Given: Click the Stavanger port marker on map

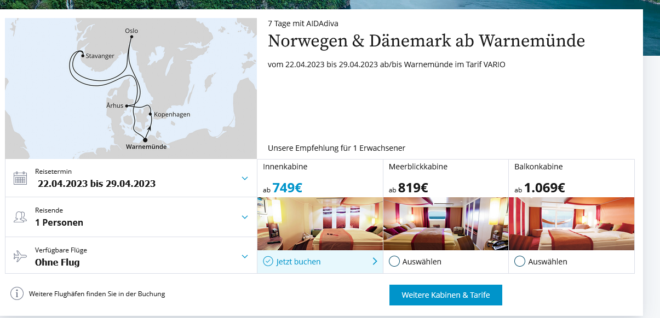Looking at the screenshot, I should coord(82,55).
